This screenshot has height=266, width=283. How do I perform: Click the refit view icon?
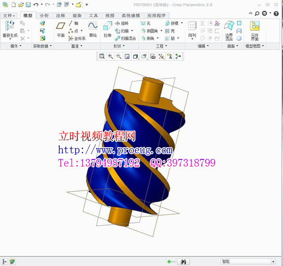pos(102,57)
